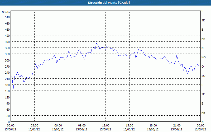This screenshot has width=211, height=132.
Task: Select the 06:00 time label
Action: click(x=58, y=126)
